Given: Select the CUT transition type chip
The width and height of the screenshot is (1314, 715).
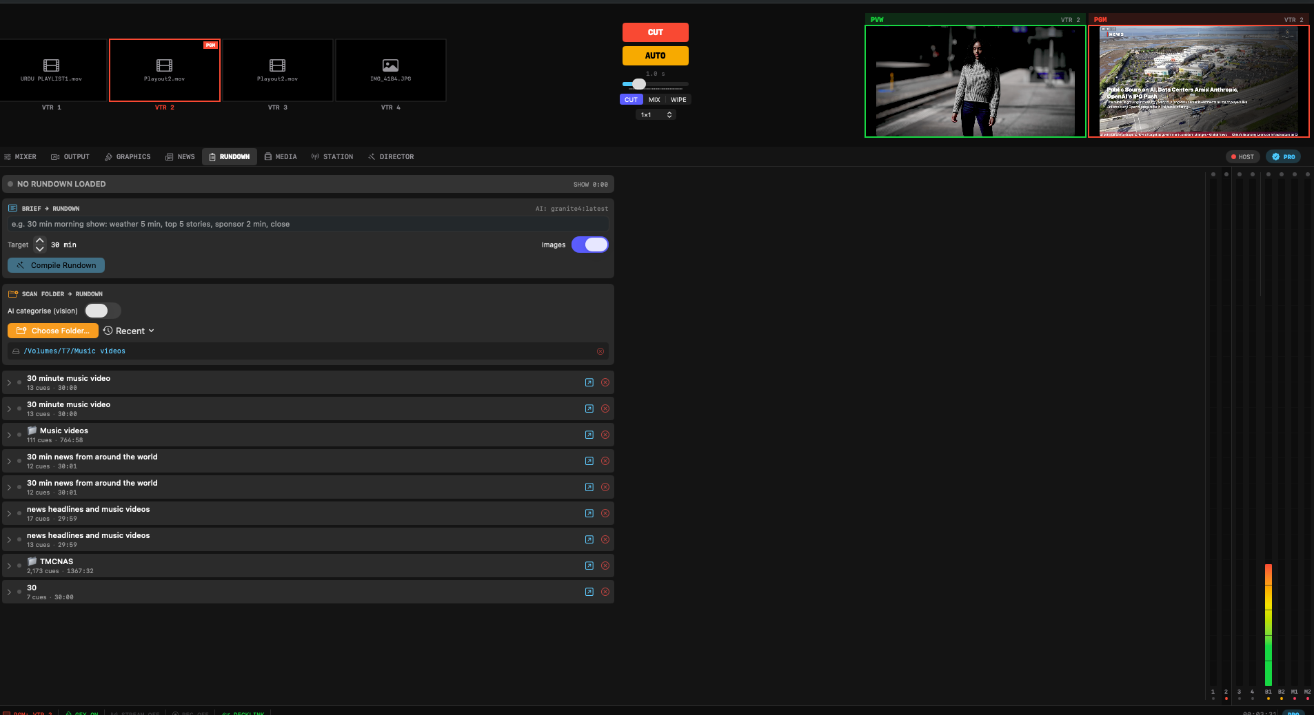Looking at the screenshot, I should pyautogui.click(x=631, y=100).
